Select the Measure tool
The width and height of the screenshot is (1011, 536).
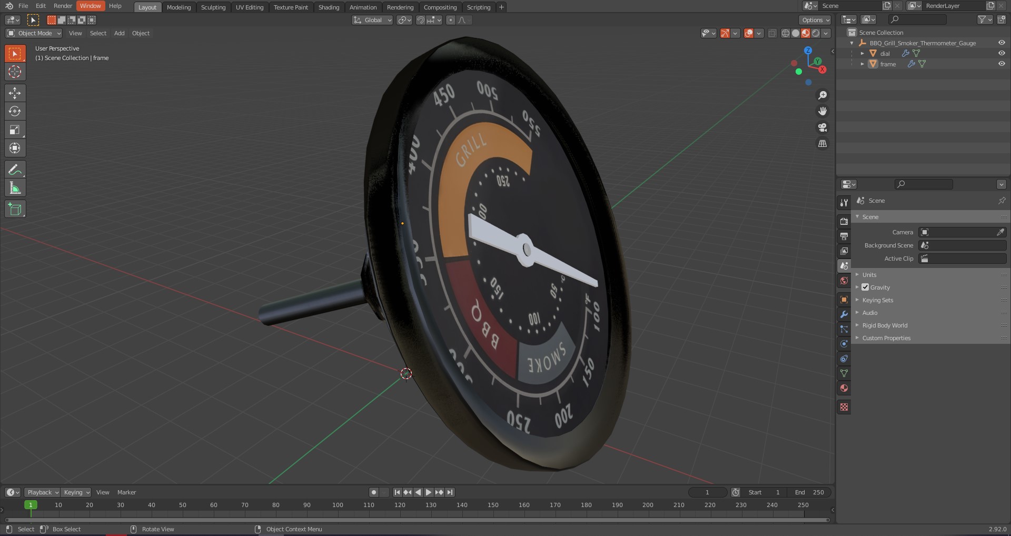click(15, 188)
